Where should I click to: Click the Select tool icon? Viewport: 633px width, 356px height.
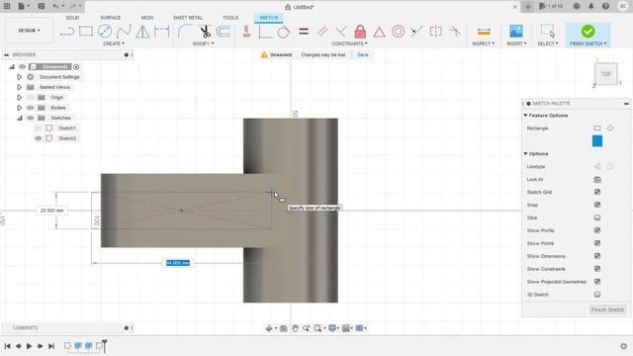(x=548, y=31)
